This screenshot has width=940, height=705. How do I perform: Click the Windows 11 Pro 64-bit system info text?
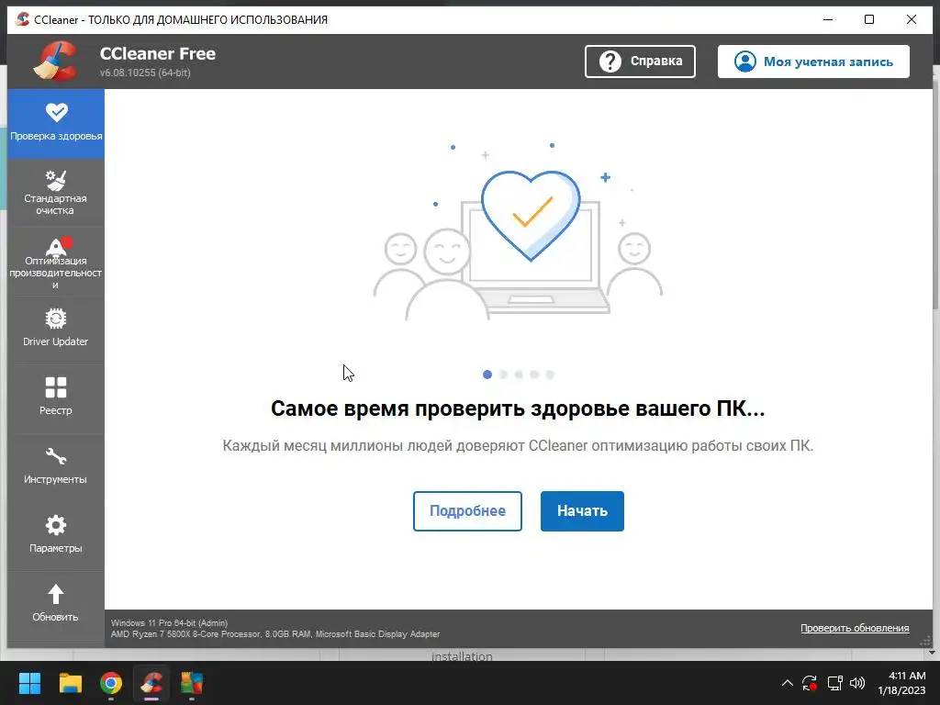[169, 623]
